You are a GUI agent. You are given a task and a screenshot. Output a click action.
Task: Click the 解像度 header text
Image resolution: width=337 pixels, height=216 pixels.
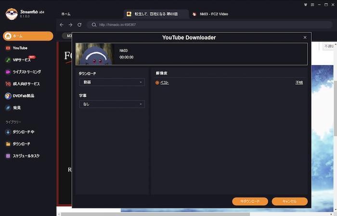coord(162,73)
